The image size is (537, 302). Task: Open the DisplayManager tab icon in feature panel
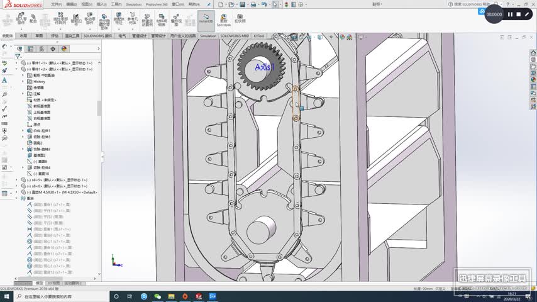[64, 48]
